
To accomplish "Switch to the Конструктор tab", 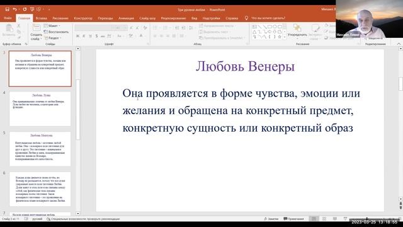I will click(x=83, y=18).
